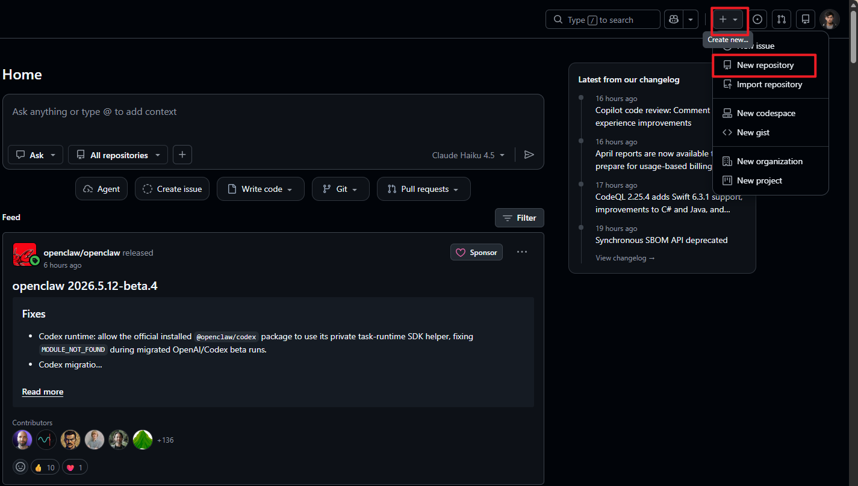858x486 pixels.
Task: Focus the Type / to search field
Action: (x=603, y=20)
